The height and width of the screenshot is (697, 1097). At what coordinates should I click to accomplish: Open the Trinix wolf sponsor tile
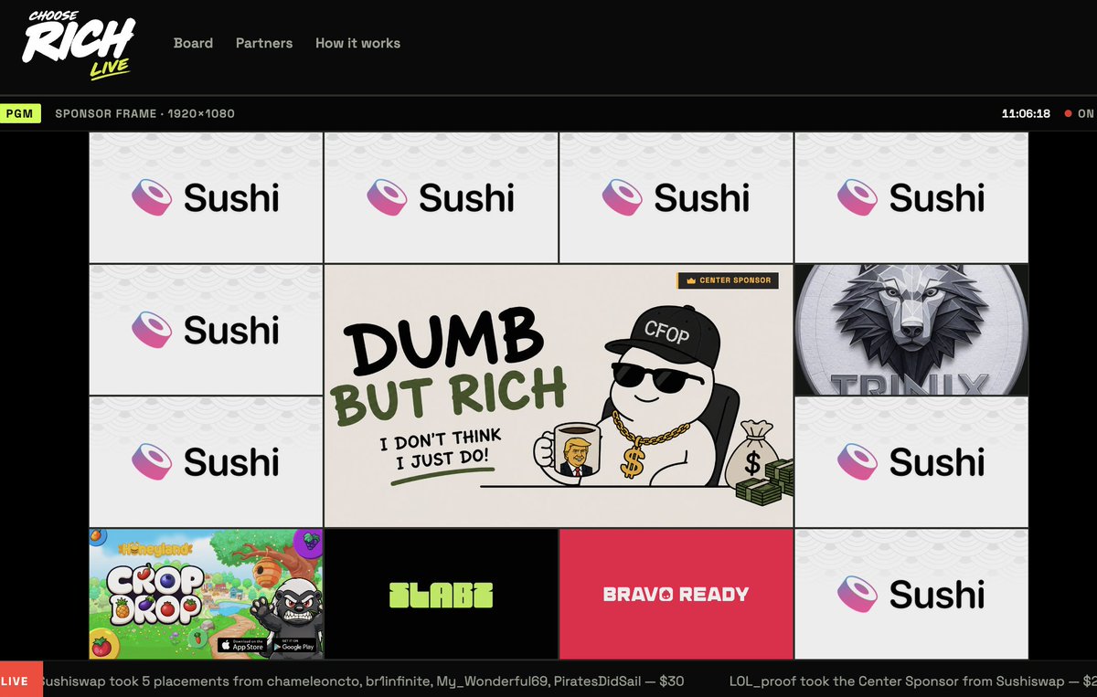911,330
